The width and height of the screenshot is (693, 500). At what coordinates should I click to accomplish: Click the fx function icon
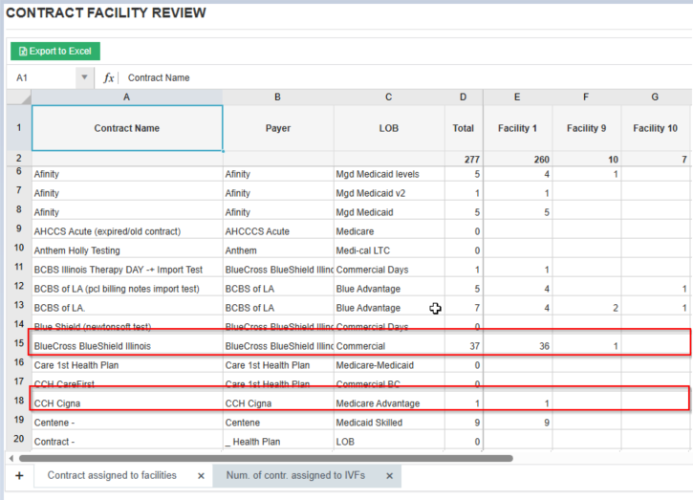[x=109, y=77]
